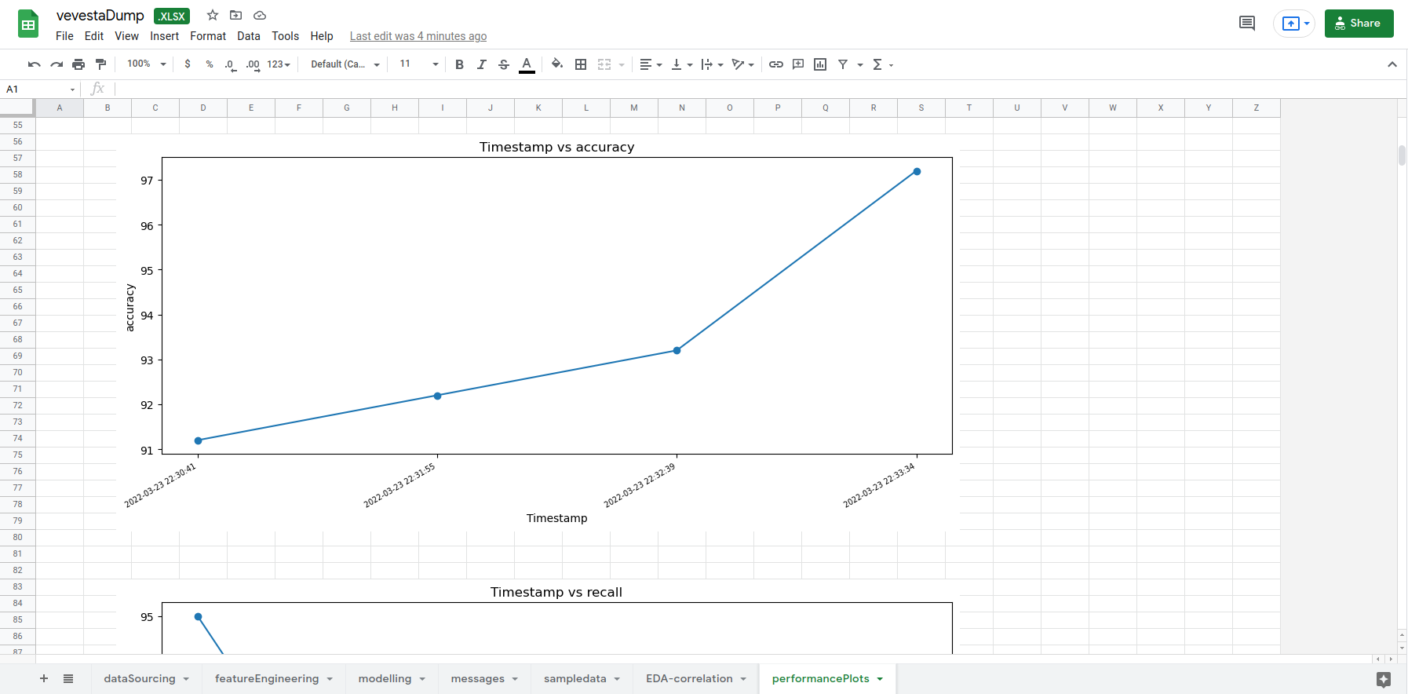Open the text color picker

pyautogui.click(x=527, y=64)
